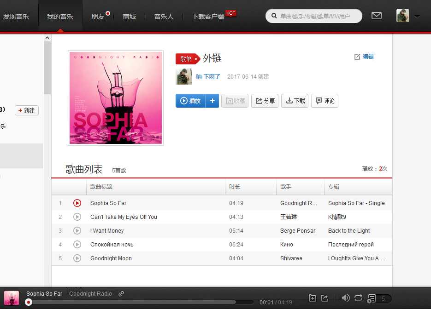Open album Sophia So Far - Single
This screenshot has height=309, width=431.
[x=356, y=203]
